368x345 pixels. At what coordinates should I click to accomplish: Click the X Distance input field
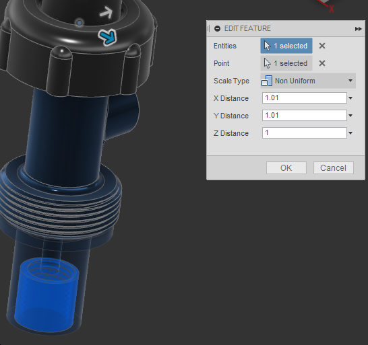tap(305, 98)
